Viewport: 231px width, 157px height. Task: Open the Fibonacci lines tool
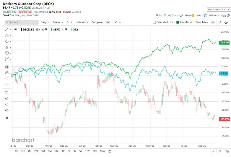tap(7, 36)
